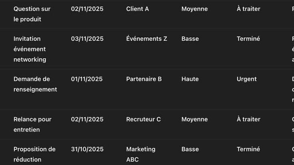This screenshot has height=165, width=294.
Task: Click the 'Événements Z' cell
Action: 147,39
